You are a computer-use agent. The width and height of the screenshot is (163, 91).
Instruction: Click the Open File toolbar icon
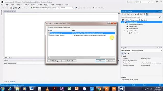(13, 8)
